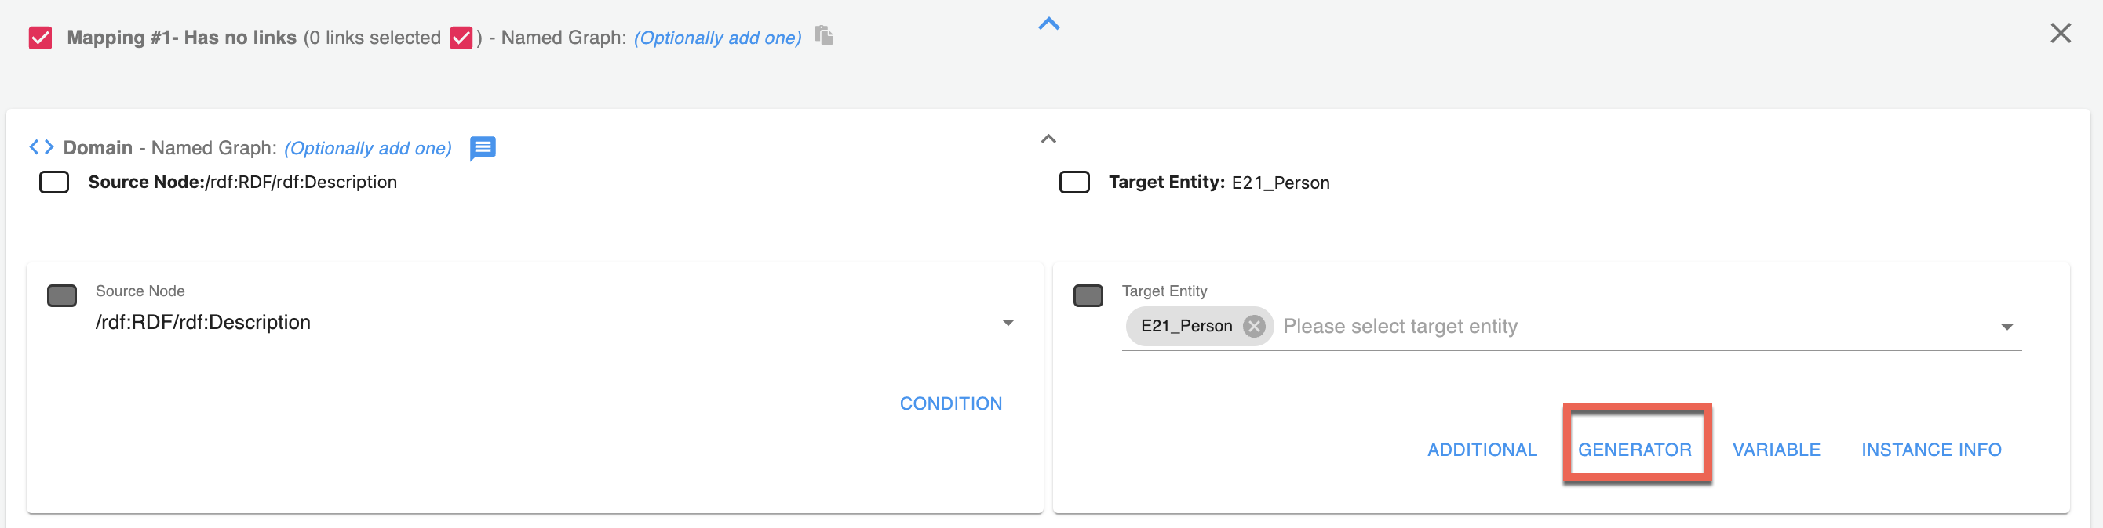Click the Instance Info button
The height and width of the screenshot is (528, 2103).
1930,450
